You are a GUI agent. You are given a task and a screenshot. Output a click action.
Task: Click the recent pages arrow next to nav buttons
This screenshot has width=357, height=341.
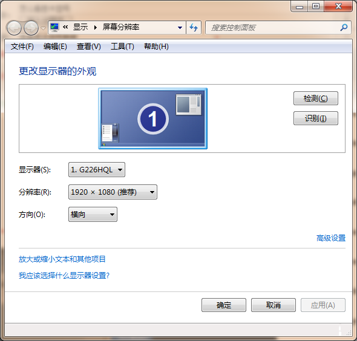43,28
